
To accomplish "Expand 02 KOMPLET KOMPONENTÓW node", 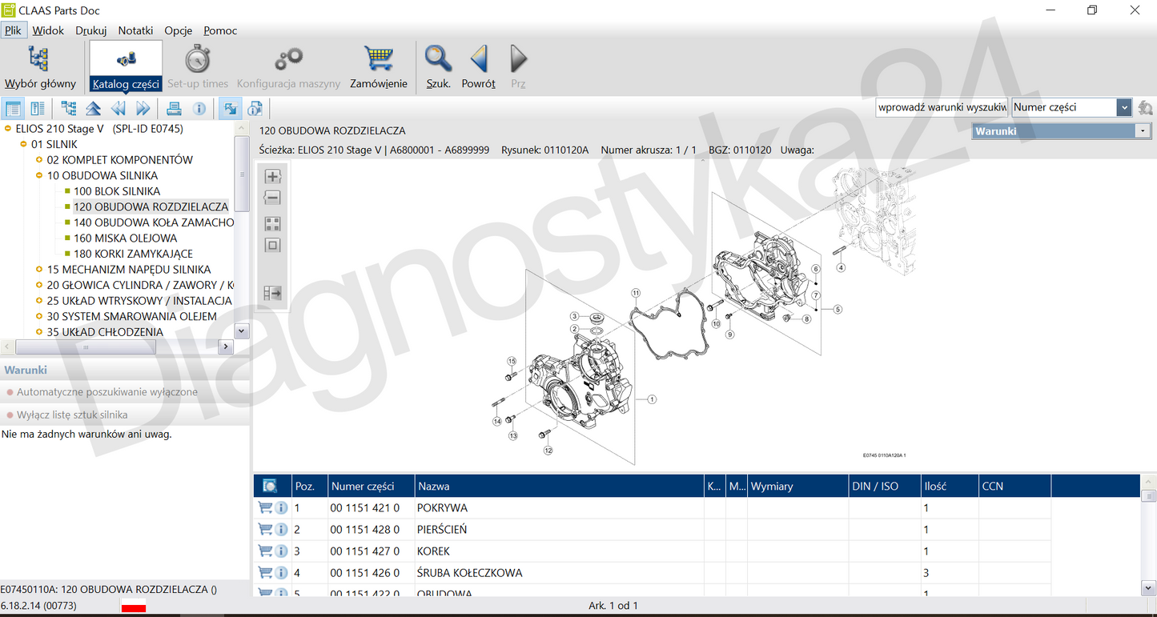I will tap(39, 160).
